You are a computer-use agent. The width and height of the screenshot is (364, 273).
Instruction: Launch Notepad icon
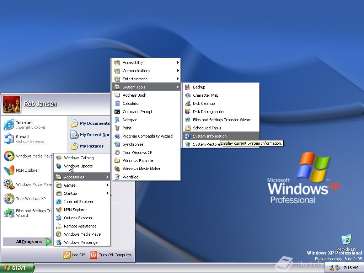point(117,120)
